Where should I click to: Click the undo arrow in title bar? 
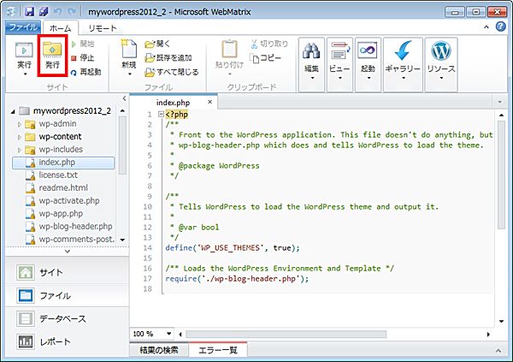coord(57,12)
